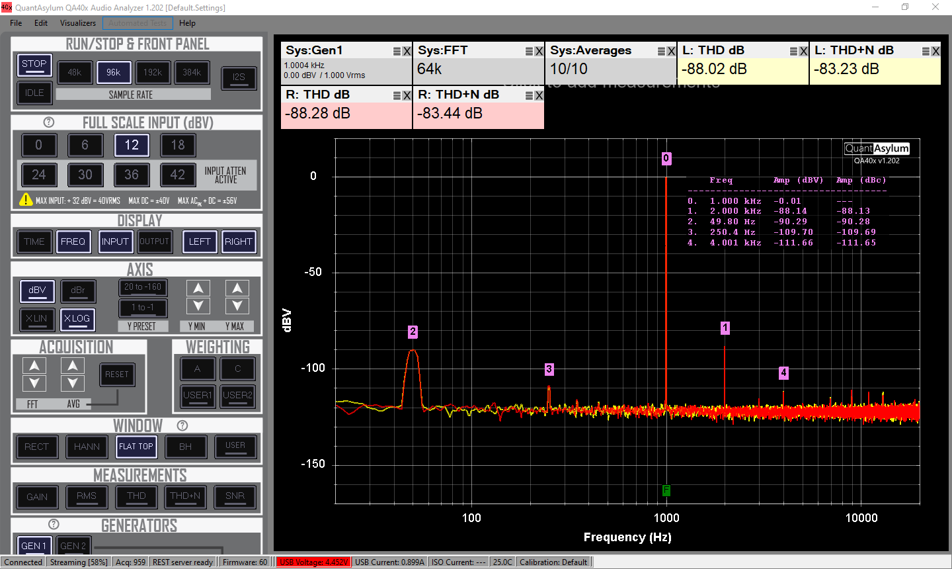This screenshot has width=952, height=569.
Task: Select marker 1 on the 2 kHz harmonic
Action: pos(725,328)
